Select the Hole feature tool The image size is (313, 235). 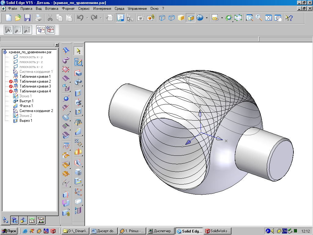click(x=78, y=111)
